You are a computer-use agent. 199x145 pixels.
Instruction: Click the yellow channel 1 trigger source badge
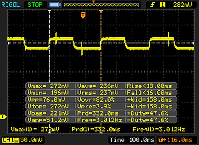click(x=162, y=5)
